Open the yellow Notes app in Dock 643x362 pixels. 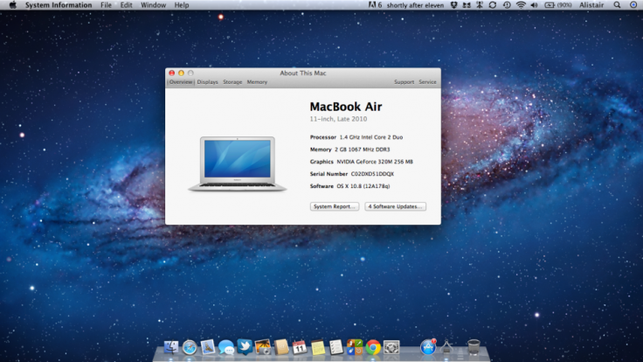pyautogui.click(x=318, y=347)
